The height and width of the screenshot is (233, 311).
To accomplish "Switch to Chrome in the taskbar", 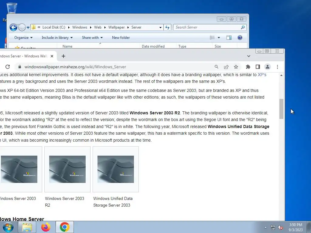I will 65,227.
